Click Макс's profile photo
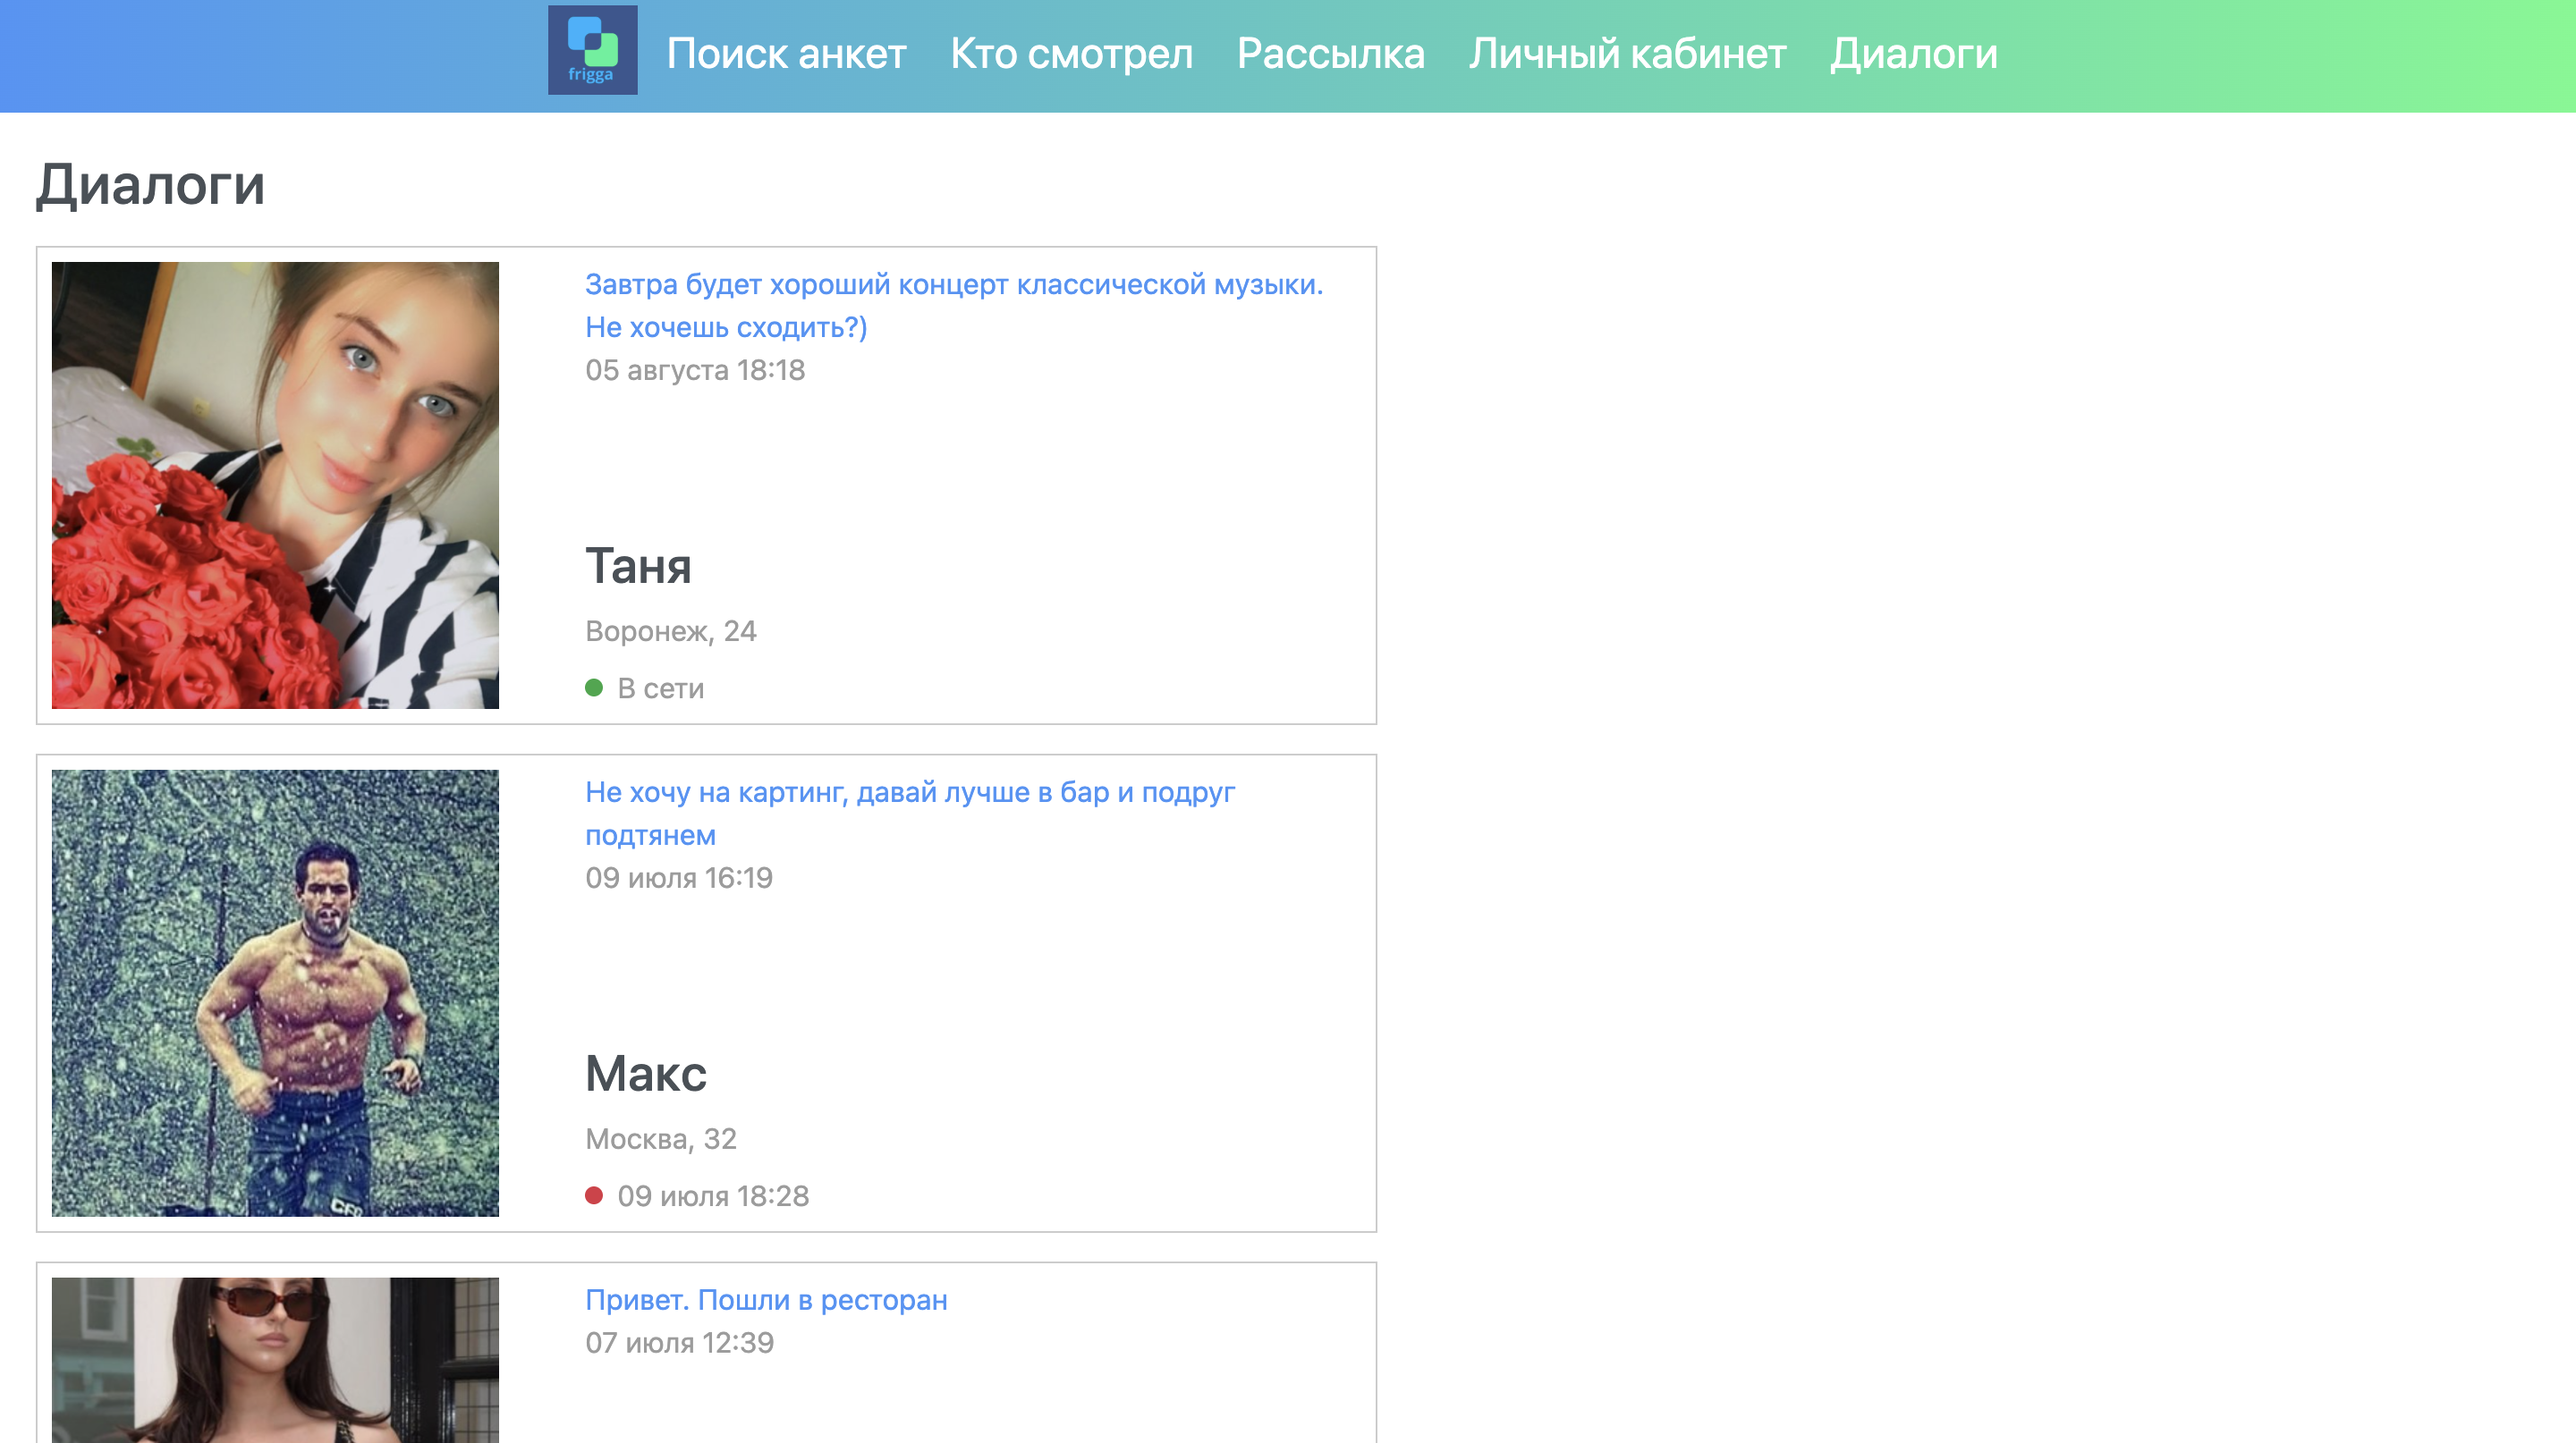Screen dimensions: 2576x1443 pyautogui.click(x=275, y=993)
